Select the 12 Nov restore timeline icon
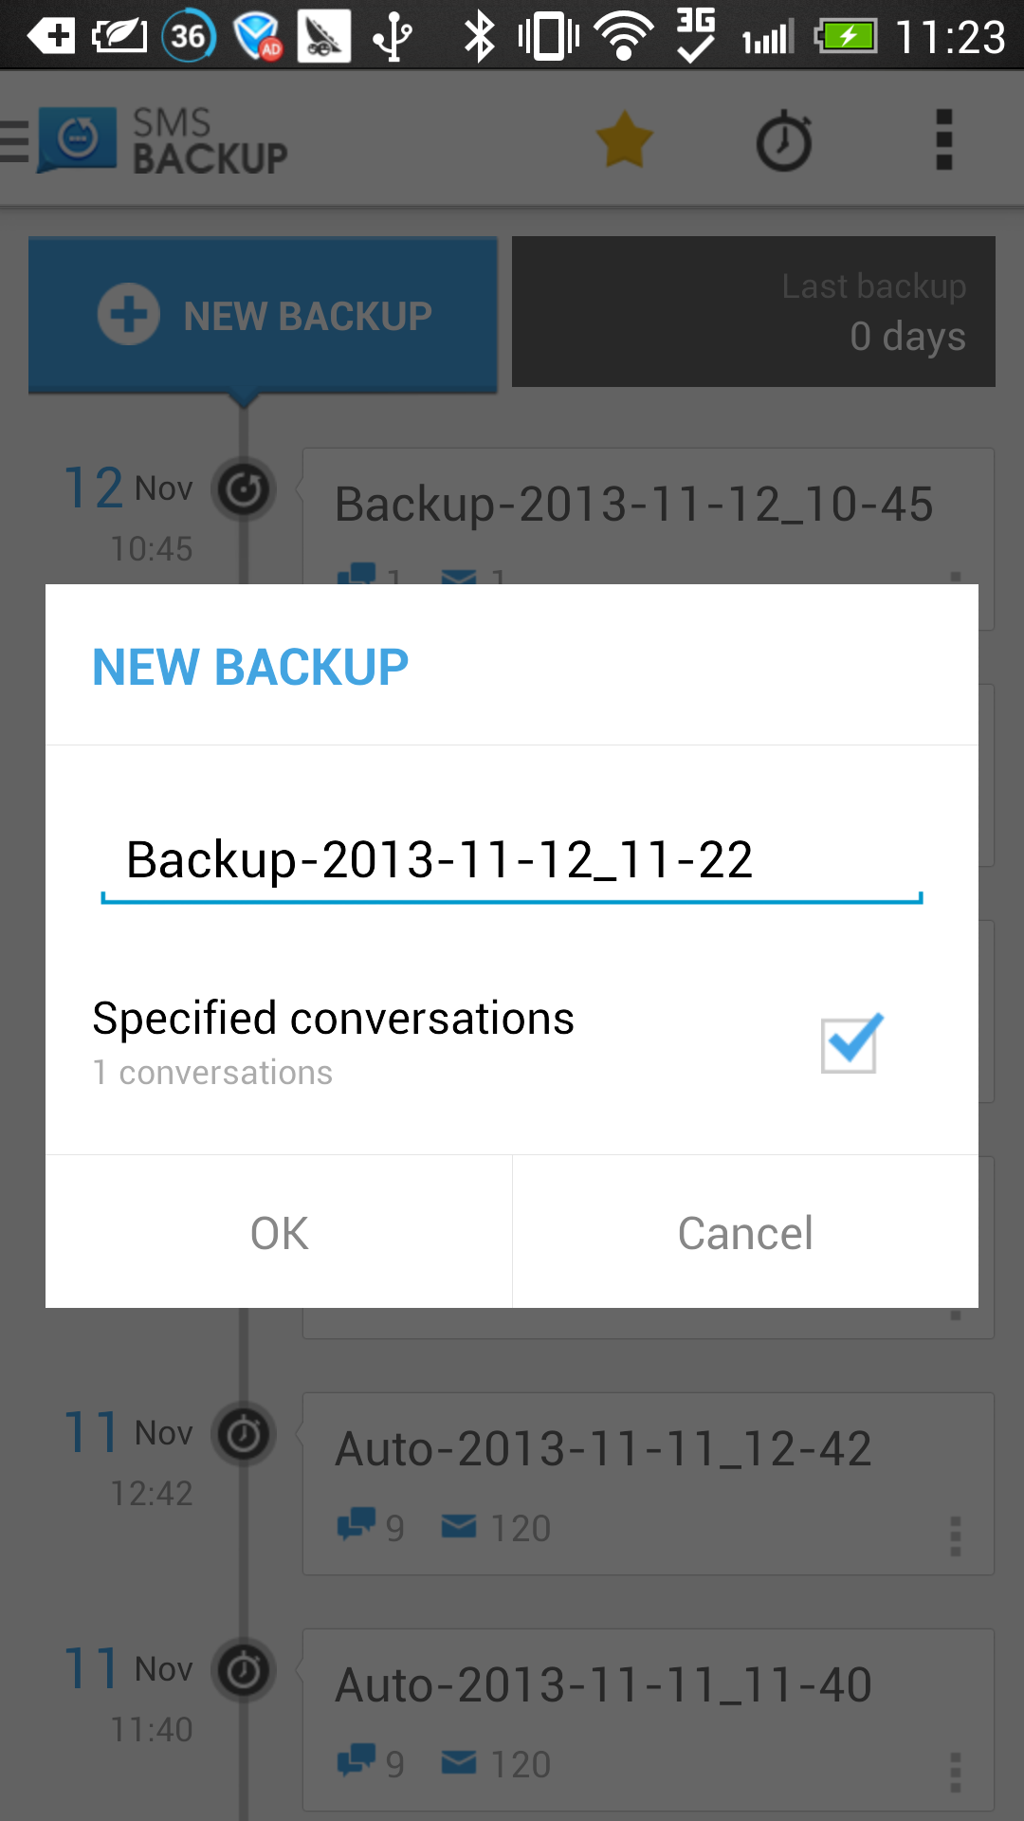Image resolution: width=1024 pixels, height=1821 pixels. click(x=244, y=489)
